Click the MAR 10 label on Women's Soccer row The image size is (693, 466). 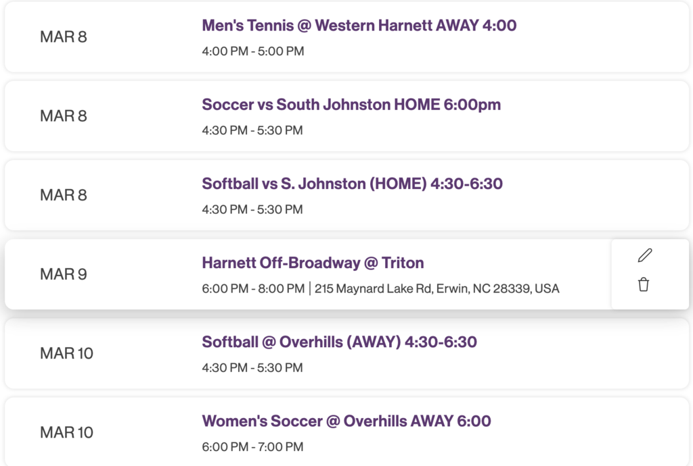click(x=66, y=432)
